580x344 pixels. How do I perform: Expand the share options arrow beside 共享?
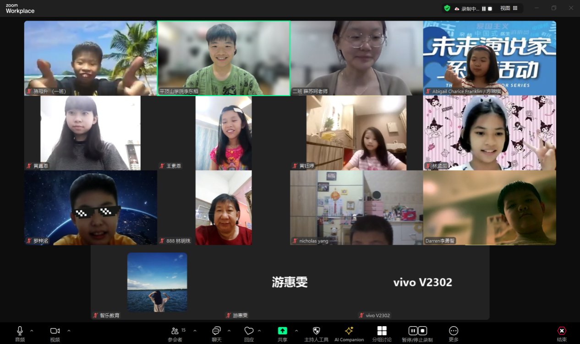pyautogui.click(x=296, y=331)
